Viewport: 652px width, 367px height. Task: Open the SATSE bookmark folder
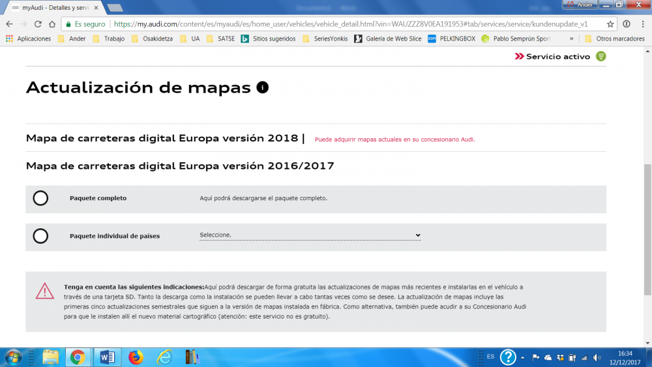click(x=221, y=38)
